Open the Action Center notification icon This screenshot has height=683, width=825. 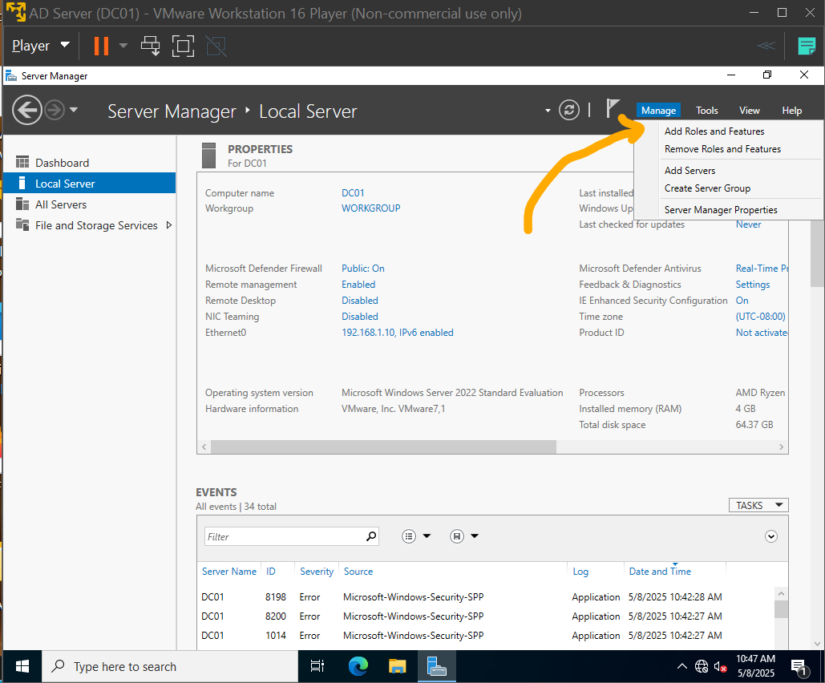point(799,667)
